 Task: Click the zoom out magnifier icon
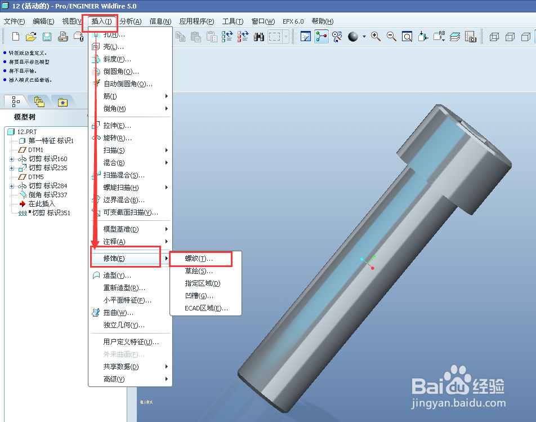point(391,36)
